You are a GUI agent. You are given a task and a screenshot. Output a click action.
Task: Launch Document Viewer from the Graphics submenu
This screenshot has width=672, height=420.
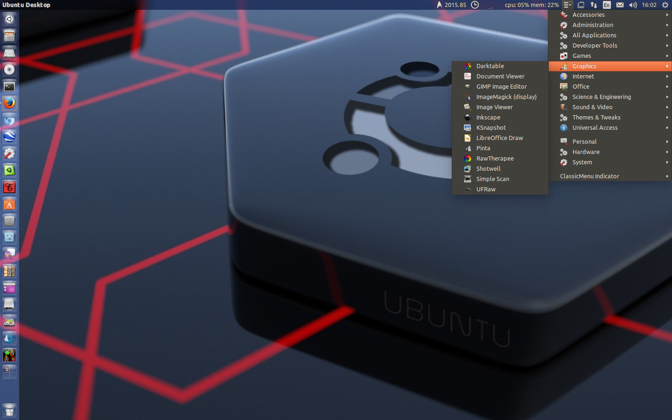pos(500,77)
